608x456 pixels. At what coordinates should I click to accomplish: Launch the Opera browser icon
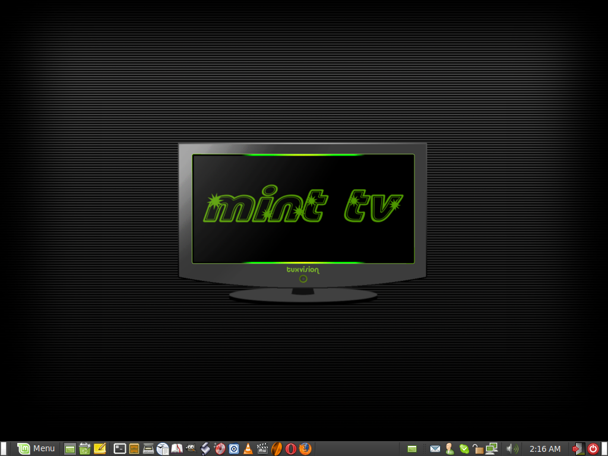[291, 449]
